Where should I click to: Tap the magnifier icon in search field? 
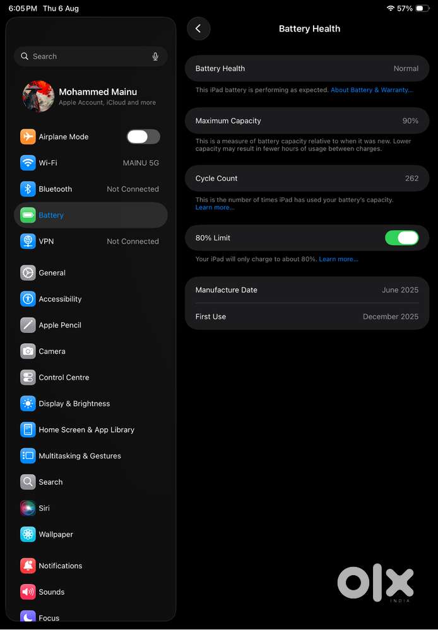(25, 56)
